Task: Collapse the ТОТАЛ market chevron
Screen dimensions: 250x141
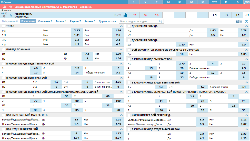Action: (121, 26)
